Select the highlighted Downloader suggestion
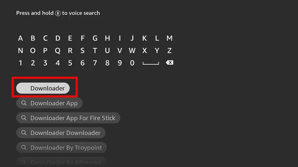The image size is (298, 167). (43, 88)
